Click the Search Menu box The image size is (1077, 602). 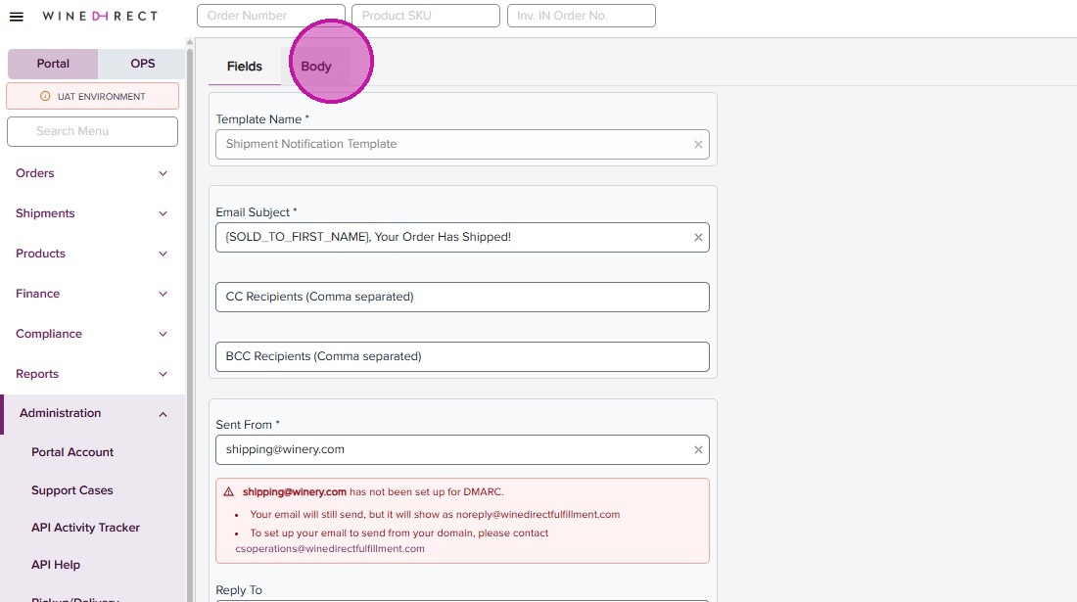click(92, 131)
